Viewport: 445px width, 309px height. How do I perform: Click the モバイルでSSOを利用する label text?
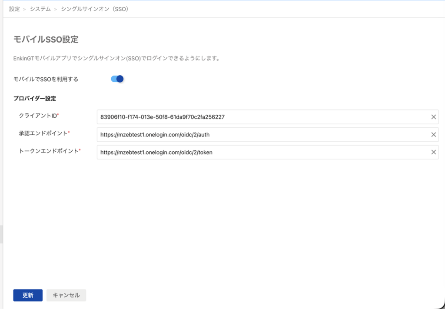pyautogui.click(x=46, y=79)
